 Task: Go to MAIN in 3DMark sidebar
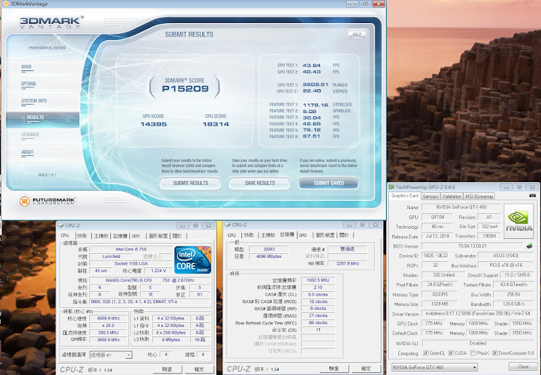[x=26, y=68]
